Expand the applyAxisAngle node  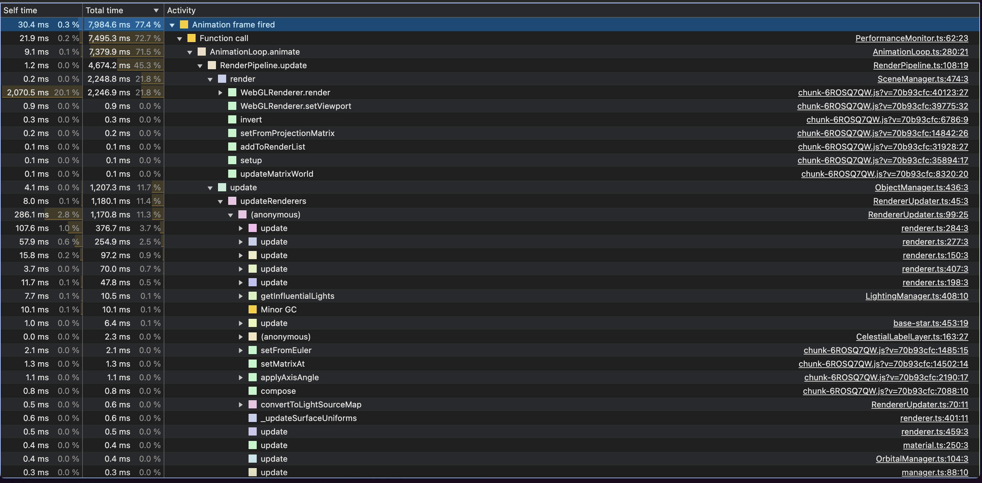tap(240, 378)
